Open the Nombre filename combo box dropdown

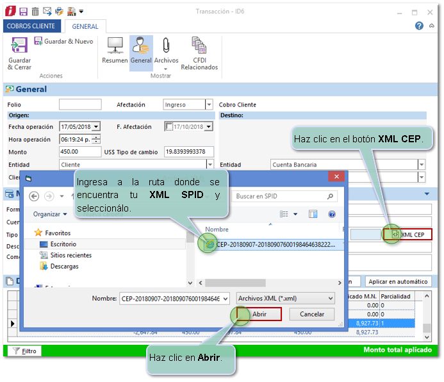(x=226, y=299)
